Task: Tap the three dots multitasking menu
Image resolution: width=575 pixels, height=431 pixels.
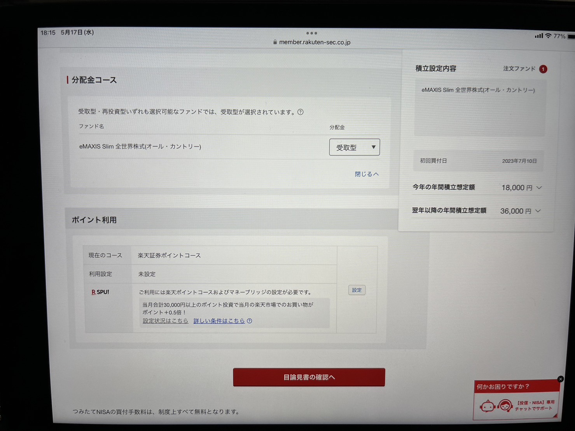Action: click(x=311, y=33)
